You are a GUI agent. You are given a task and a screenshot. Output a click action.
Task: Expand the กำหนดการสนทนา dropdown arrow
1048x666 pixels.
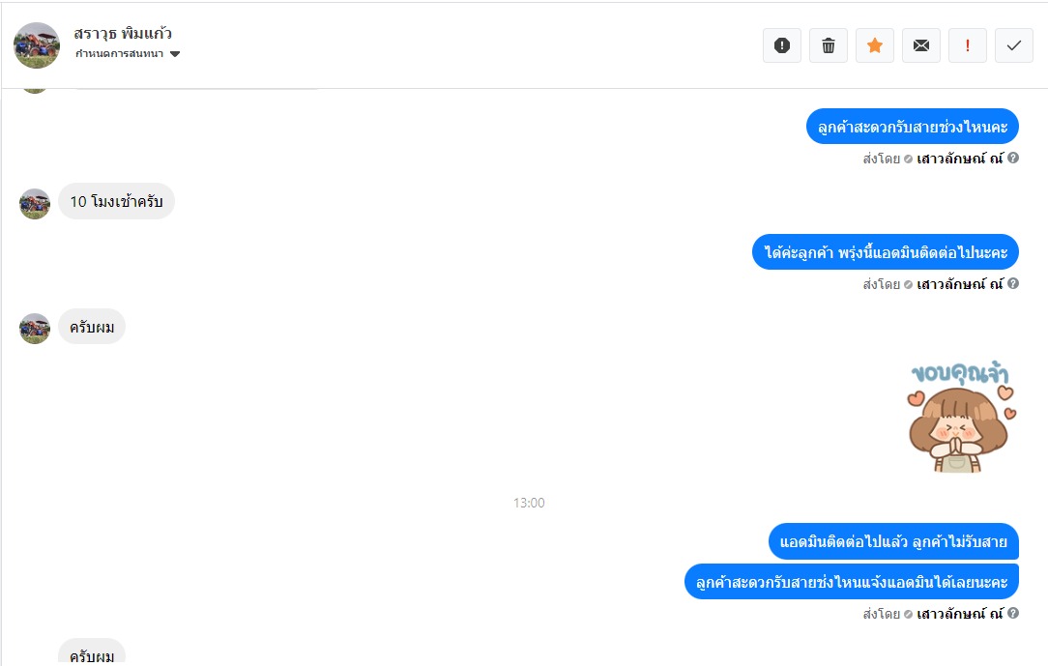pos(175,54)
